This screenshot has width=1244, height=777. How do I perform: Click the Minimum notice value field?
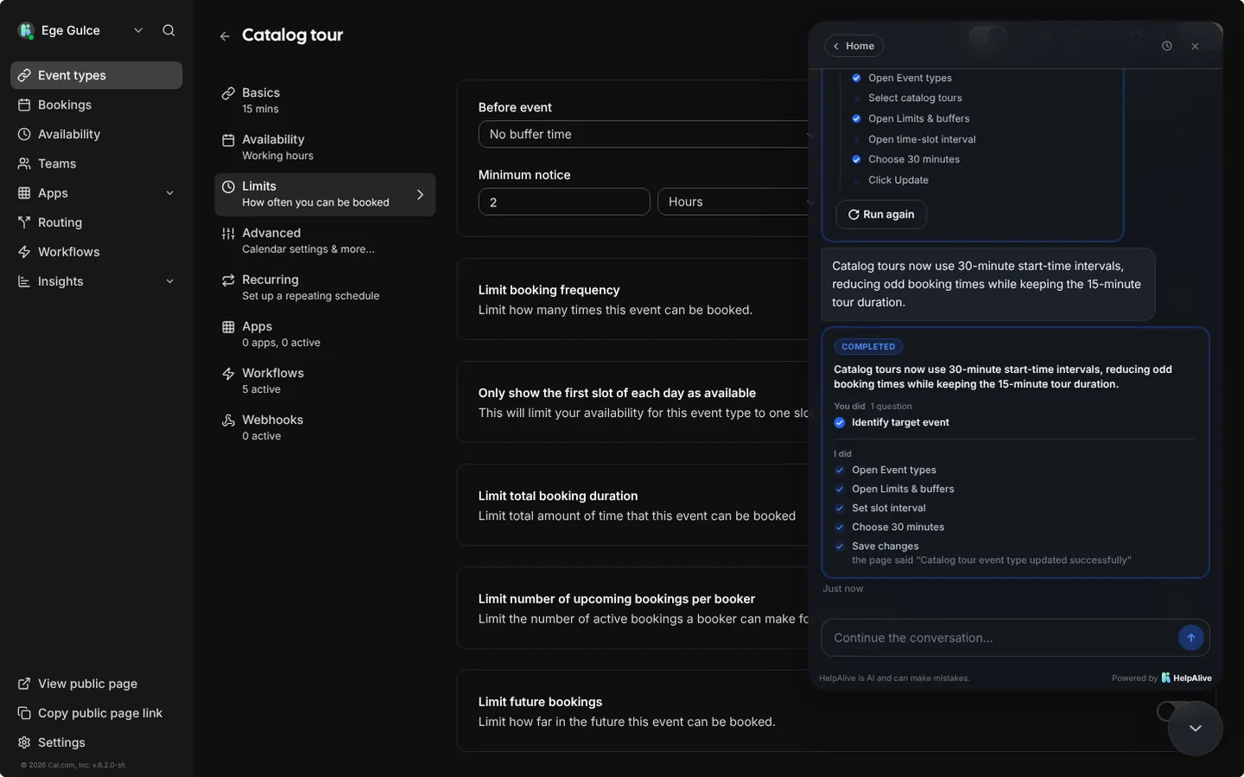[x=564, y=202]
